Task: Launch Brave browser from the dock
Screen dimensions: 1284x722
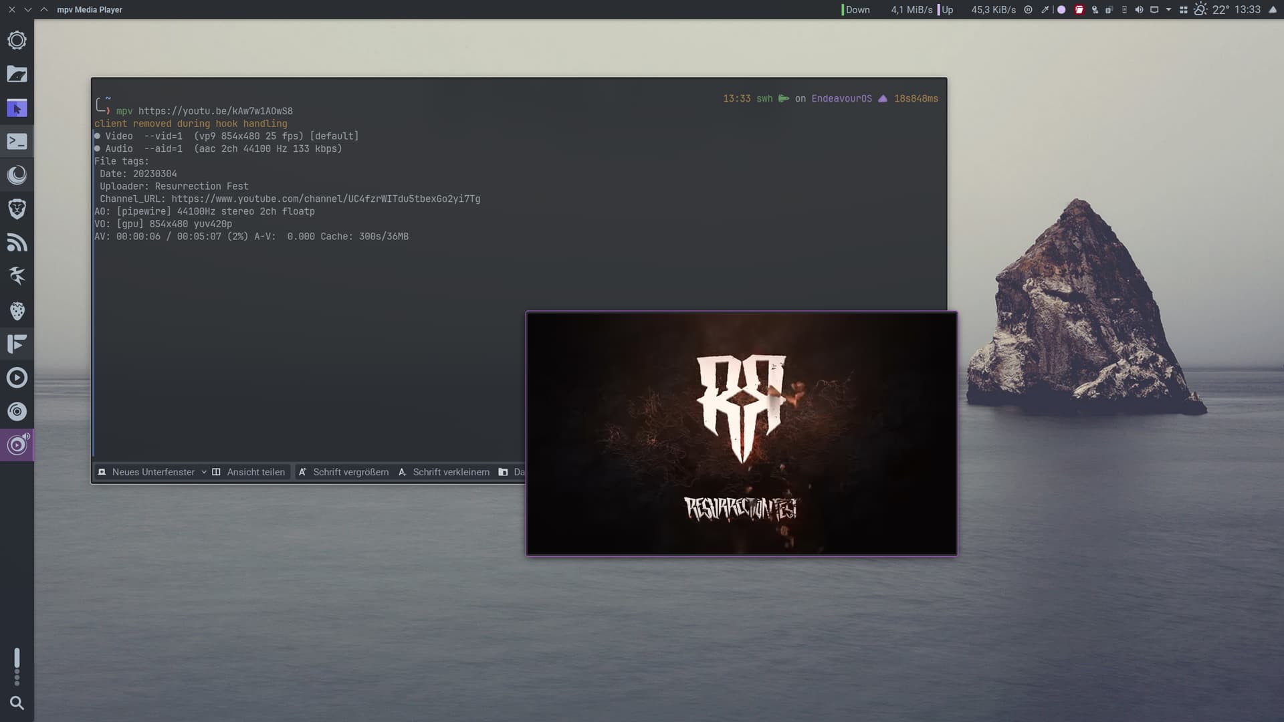Action: click(17, 209)
